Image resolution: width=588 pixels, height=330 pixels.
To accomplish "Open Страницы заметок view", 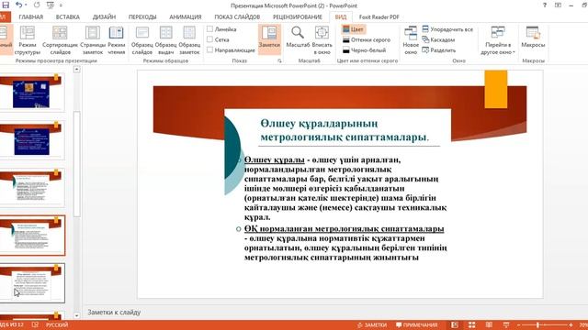I will tap(93, 40).
